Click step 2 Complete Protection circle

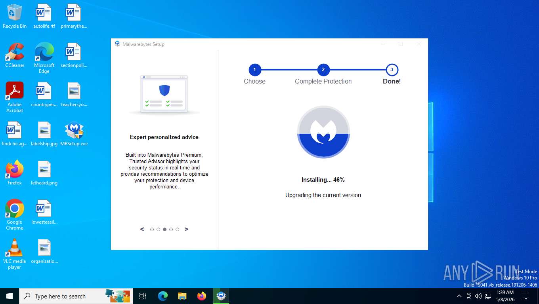(x=323, y=70)
